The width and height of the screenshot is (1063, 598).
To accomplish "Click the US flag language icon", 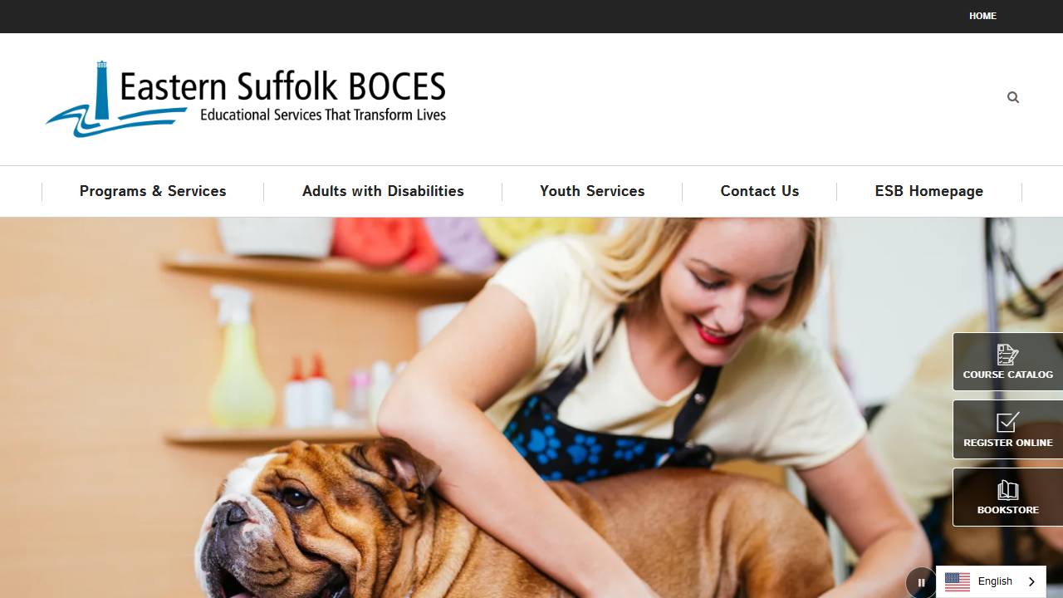I will pyautogui.click(x=958, y=581).
